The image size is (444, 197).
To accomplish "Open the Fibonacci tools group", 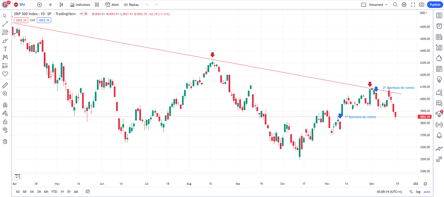I will pos(5,32).
